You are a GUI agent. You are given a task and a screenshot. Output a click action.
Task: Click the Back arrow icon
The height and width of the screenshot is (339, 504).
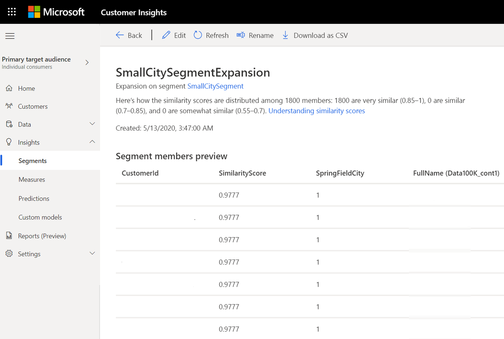(120, 35)
